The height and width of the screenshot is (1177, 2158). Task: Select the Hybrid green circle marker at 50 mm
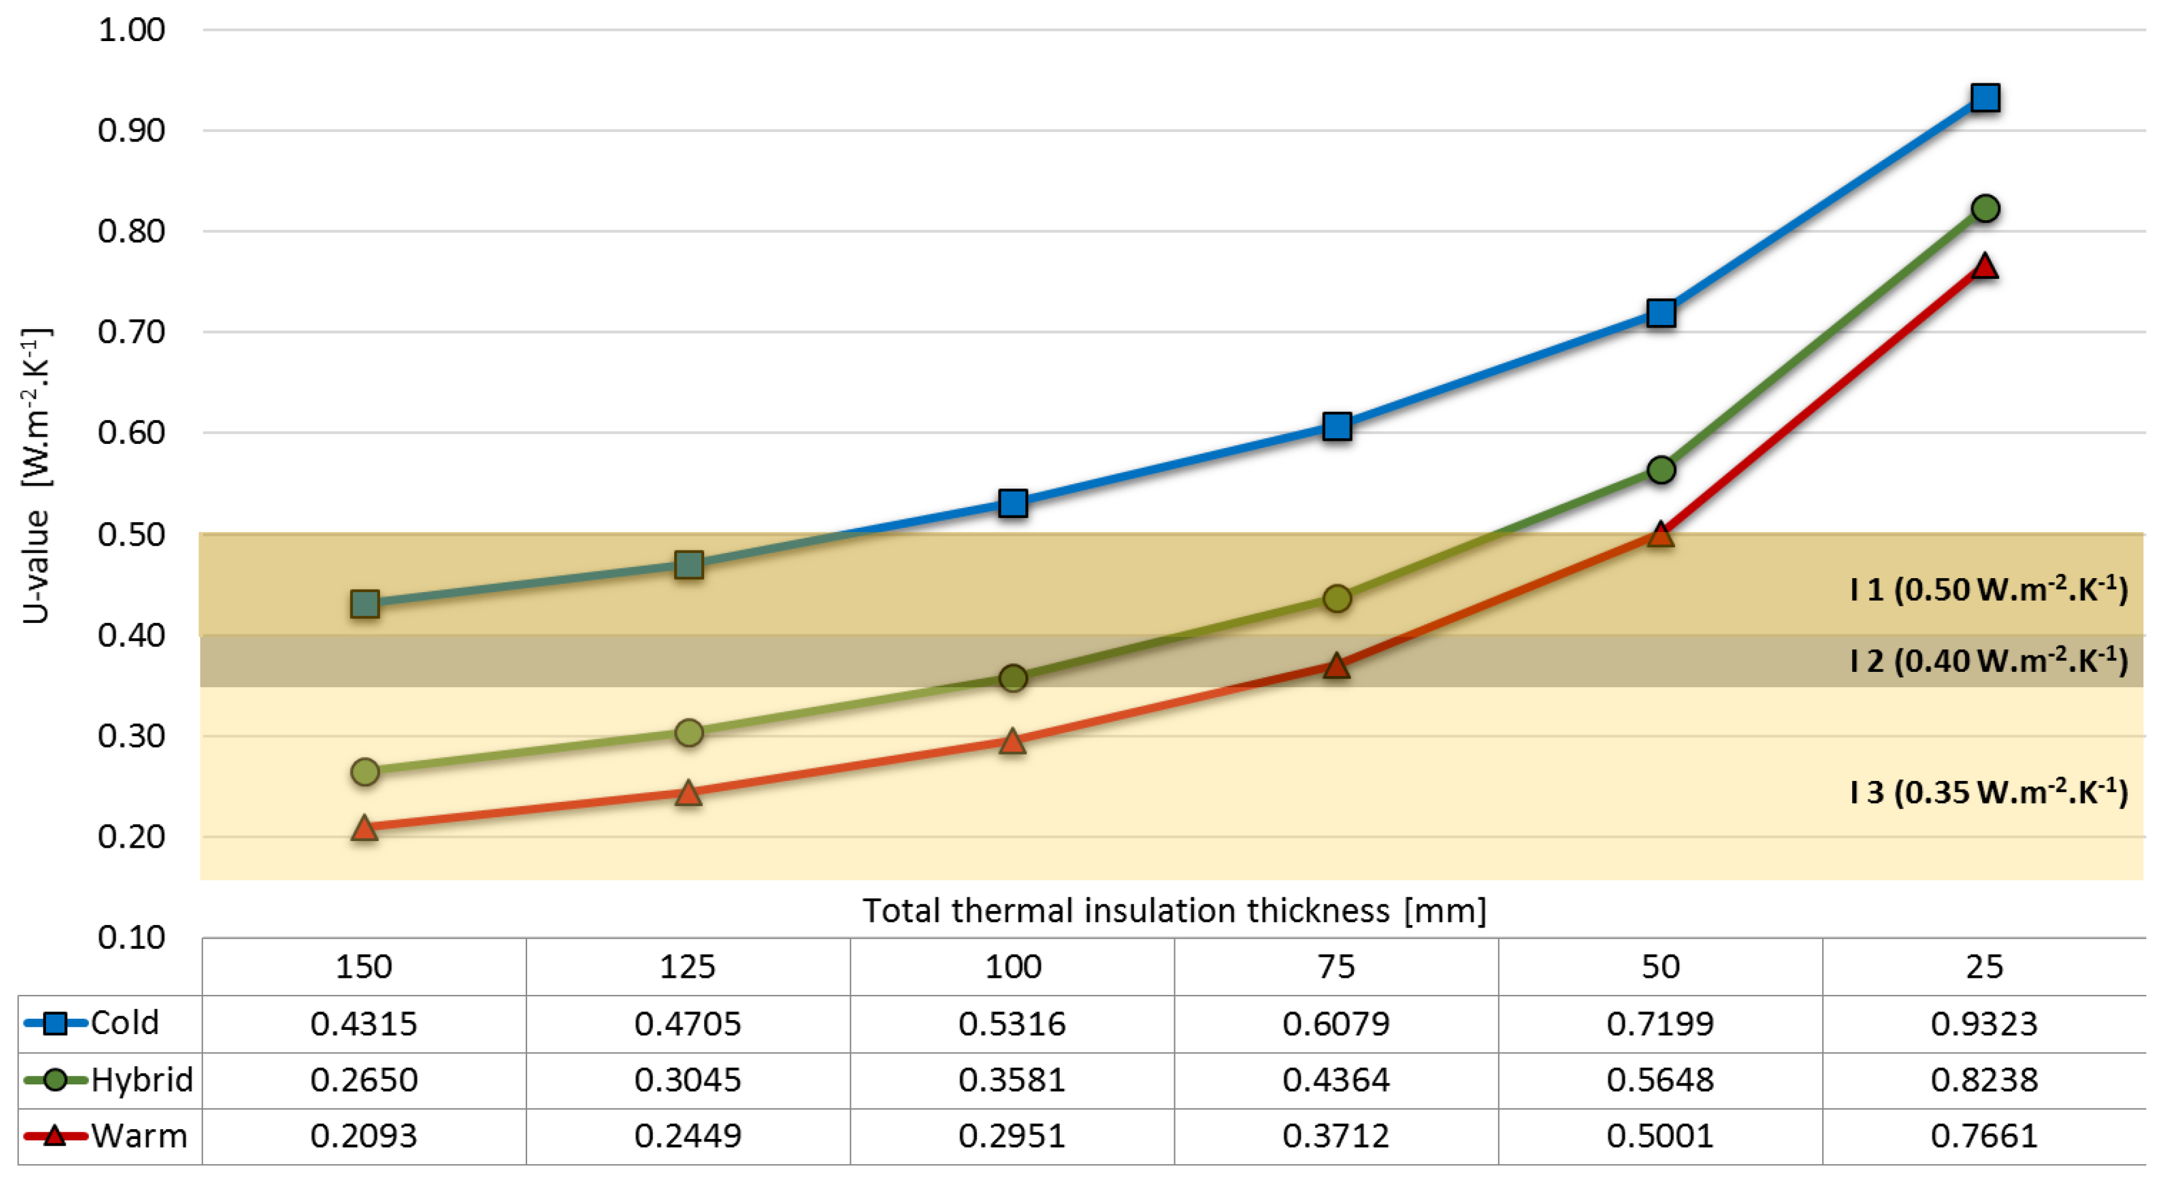(x=1660, y=470)
